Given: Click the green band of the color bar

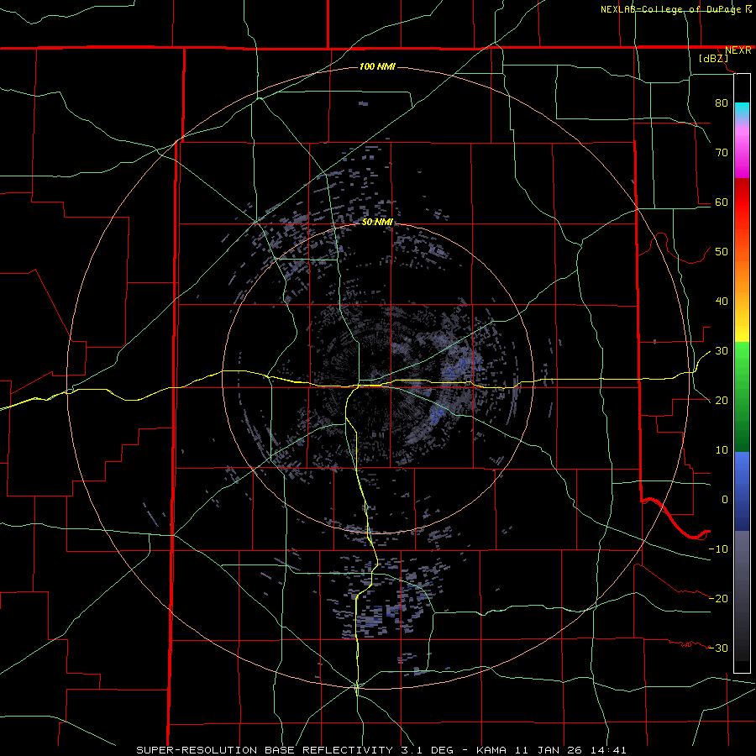Looking at the screenshot, I should 742,396.
